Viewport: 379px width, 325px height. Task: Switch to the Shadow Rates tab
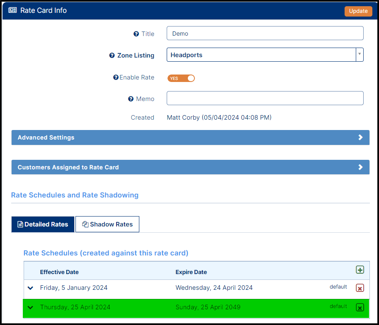click(x=107, y=224)
